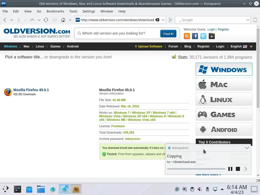The width and height of the screenshot is (260, 195).
Task: Click the OLDVERSION.COM logo
Action: click(x=37, y=33)
